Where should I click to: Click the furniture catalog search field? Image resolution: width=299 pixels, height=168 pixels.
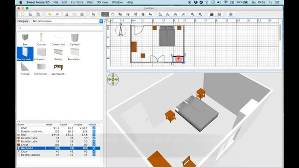60,28
